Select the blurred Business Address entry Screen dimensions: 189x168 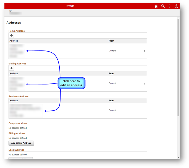(26, 110)
